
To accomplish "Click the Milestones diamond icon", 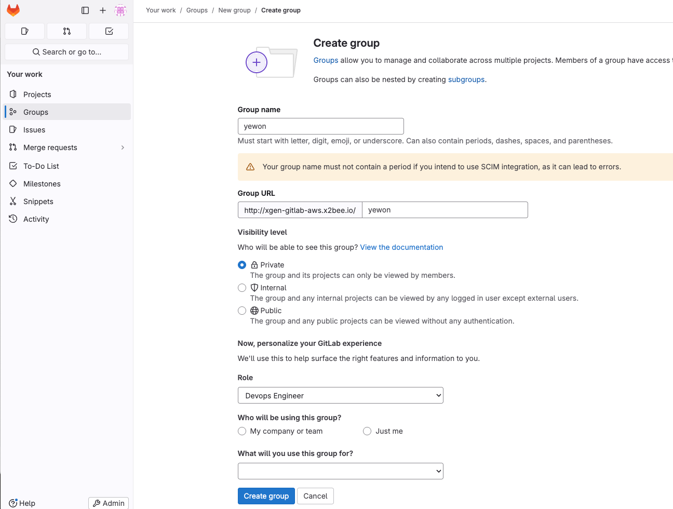I will click(13, 183).
